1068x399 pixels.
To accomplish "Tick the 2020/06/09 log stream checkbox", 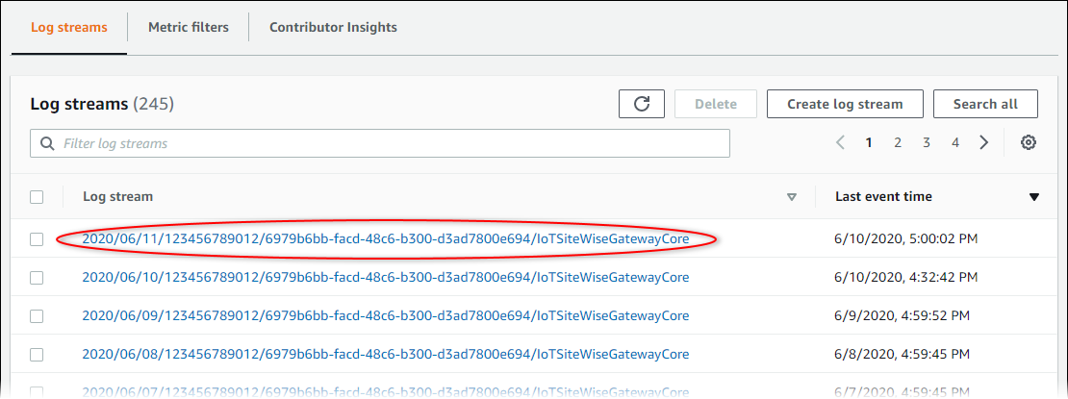I will pos(37,316).
